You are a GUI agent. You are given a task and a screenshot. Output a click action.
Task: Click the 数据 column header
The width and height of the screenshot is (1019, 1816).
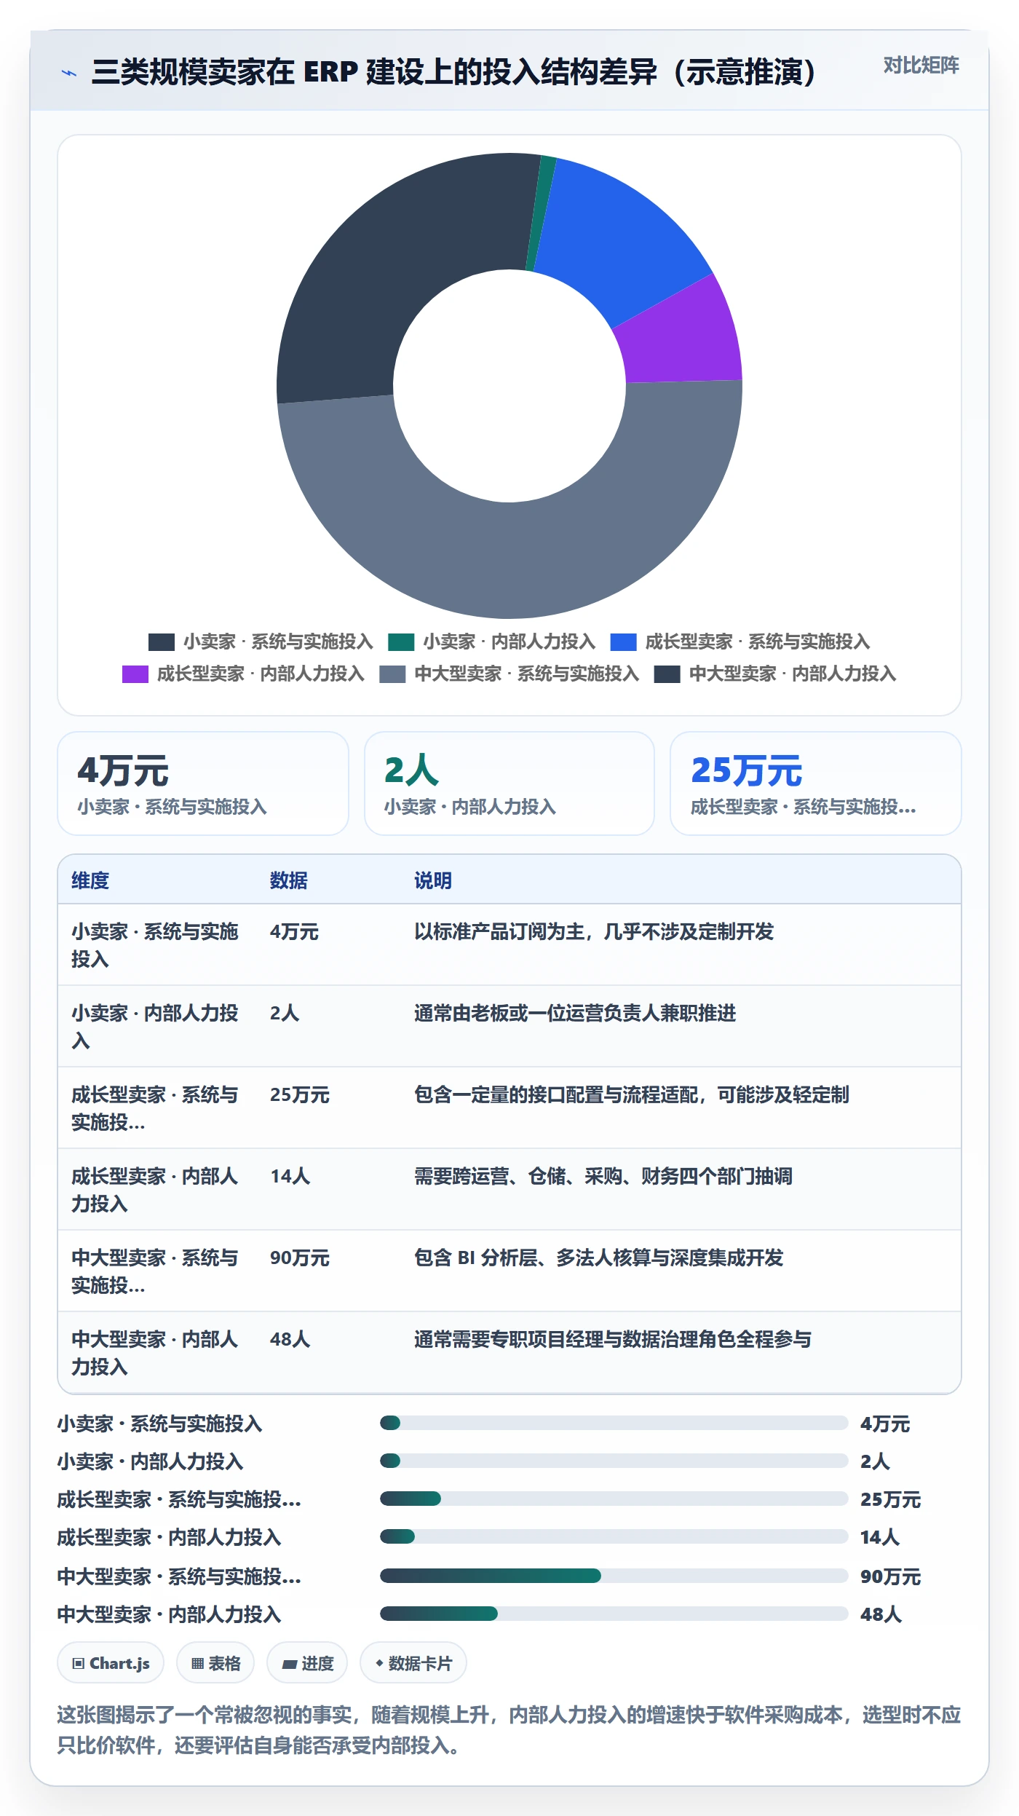pos(289,880)
